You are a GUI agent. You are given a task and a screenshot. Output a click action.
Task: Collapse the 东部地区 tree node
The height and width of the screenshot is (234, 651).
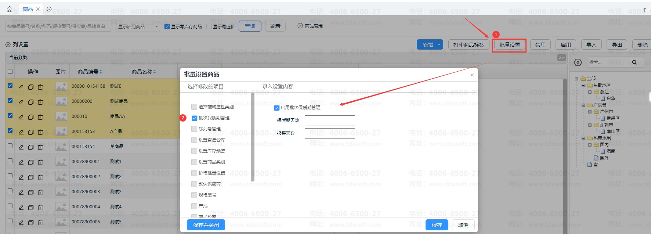[583, 85]
